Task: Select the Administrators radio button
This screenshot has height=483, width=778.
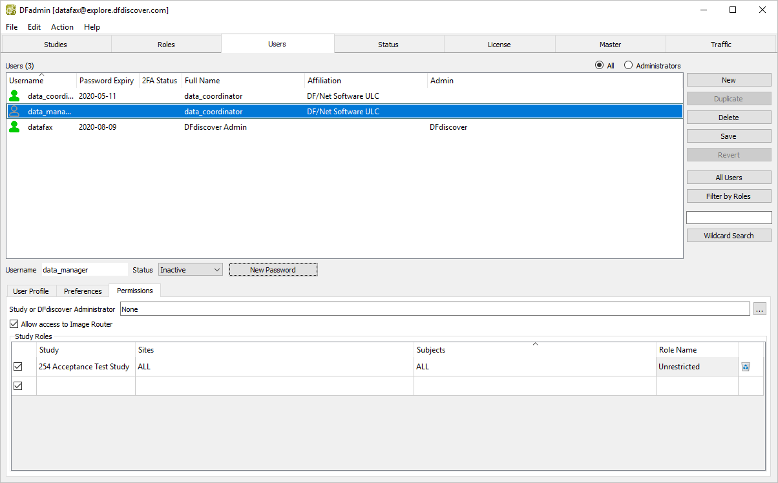Action: 628,66
